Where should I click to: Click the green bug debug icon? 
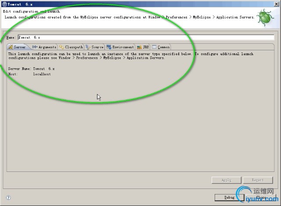[x=265, y=17]
